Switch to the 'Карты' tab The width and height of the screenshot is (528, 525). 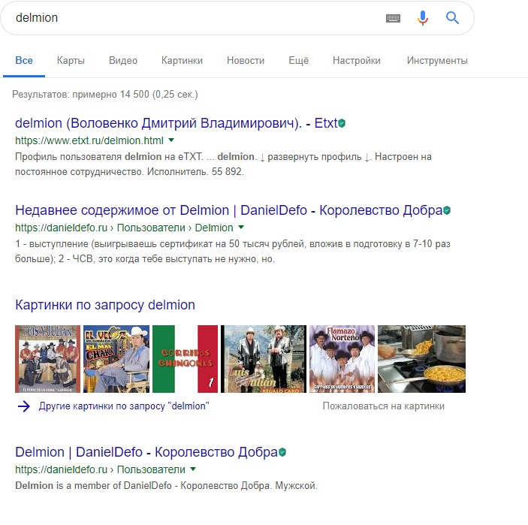71,61
